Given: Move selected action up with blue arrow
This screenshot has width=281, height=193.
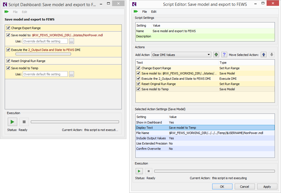Looking at the screenshot, I should 264,55.
